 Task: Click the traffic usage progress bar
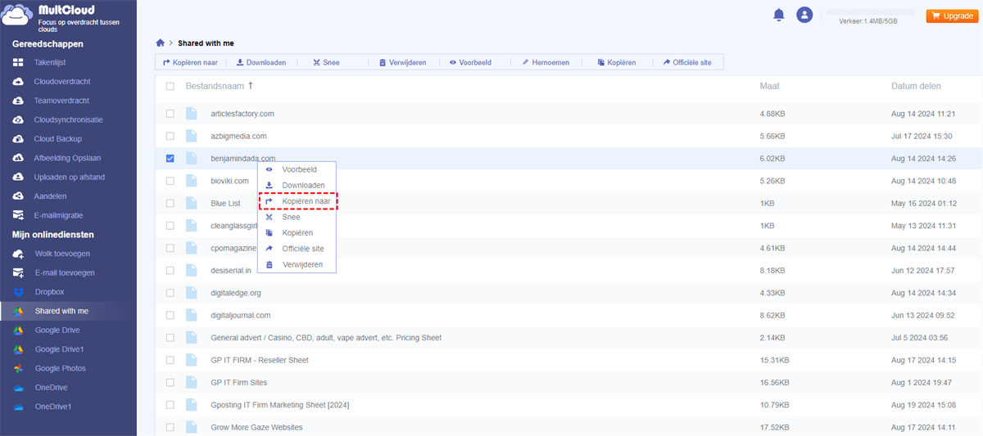coord(871,12)
